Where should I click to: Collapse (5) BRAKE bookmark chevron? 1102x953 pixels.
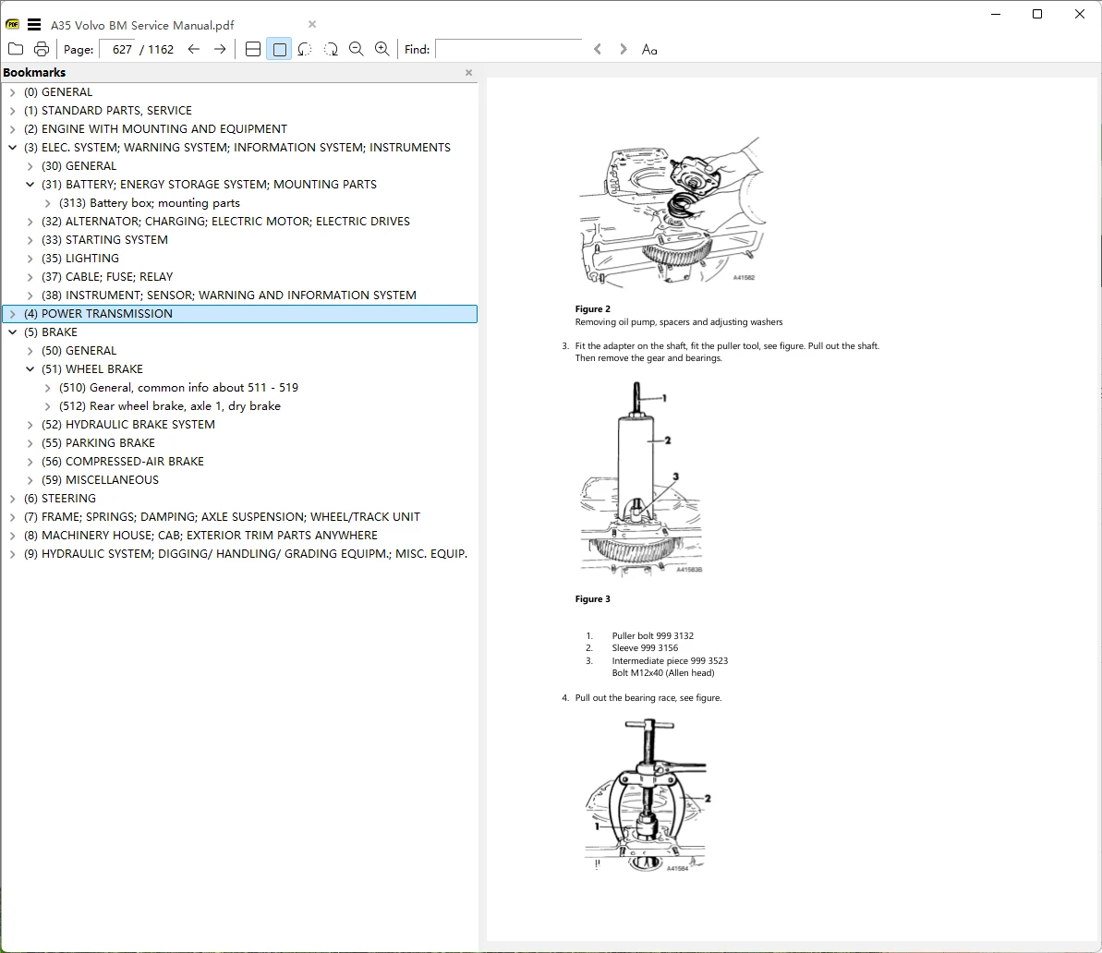13,332
